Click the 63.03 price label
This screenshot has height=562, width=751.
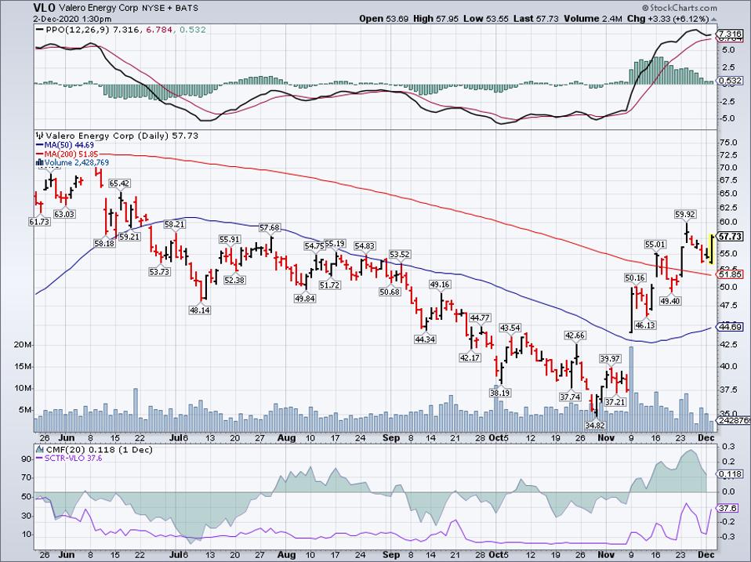pos(64,215)
